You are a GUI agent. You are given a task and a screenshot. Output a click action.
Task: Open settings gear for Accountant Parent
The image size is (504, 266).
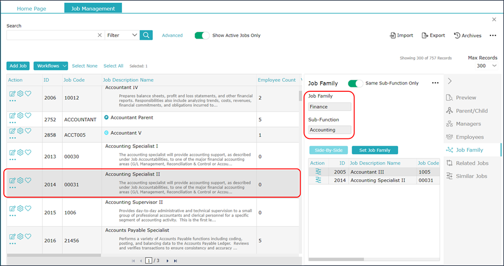pyautogui.click(x=20, y=115)
